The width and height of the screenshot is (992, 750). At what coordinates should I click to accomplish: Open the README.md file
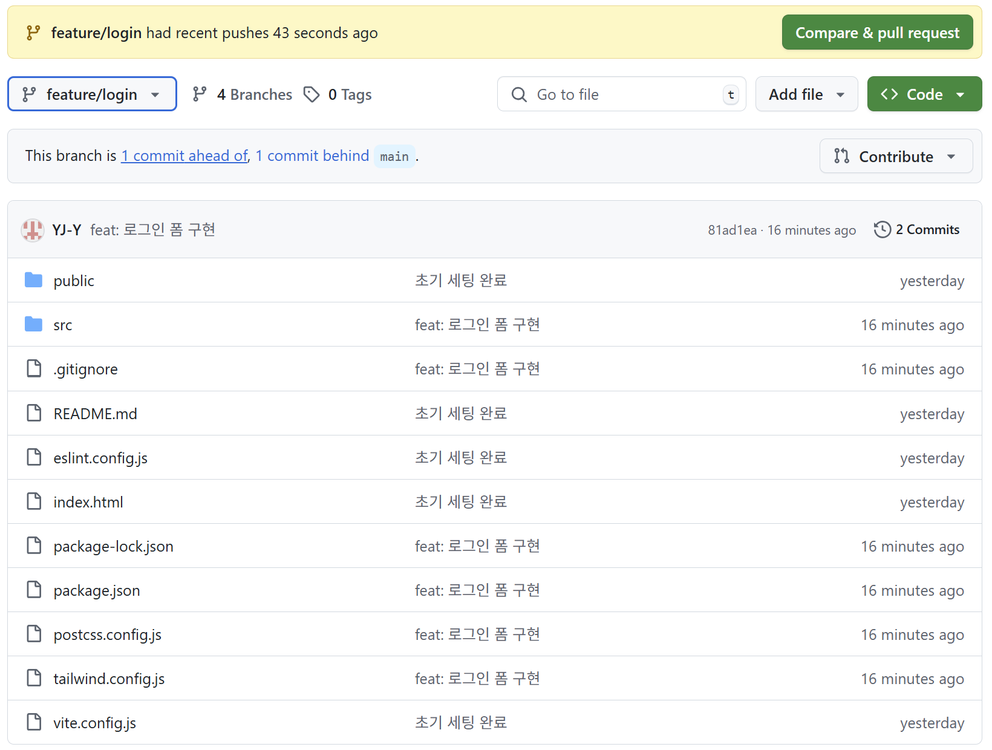[x=95, y=414]
